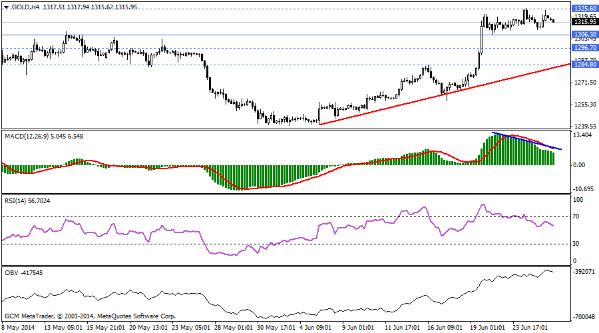Click the 19 Jun 01:01 time label
The width and height of the screenshot is (599, 333).
click(488, 328)
